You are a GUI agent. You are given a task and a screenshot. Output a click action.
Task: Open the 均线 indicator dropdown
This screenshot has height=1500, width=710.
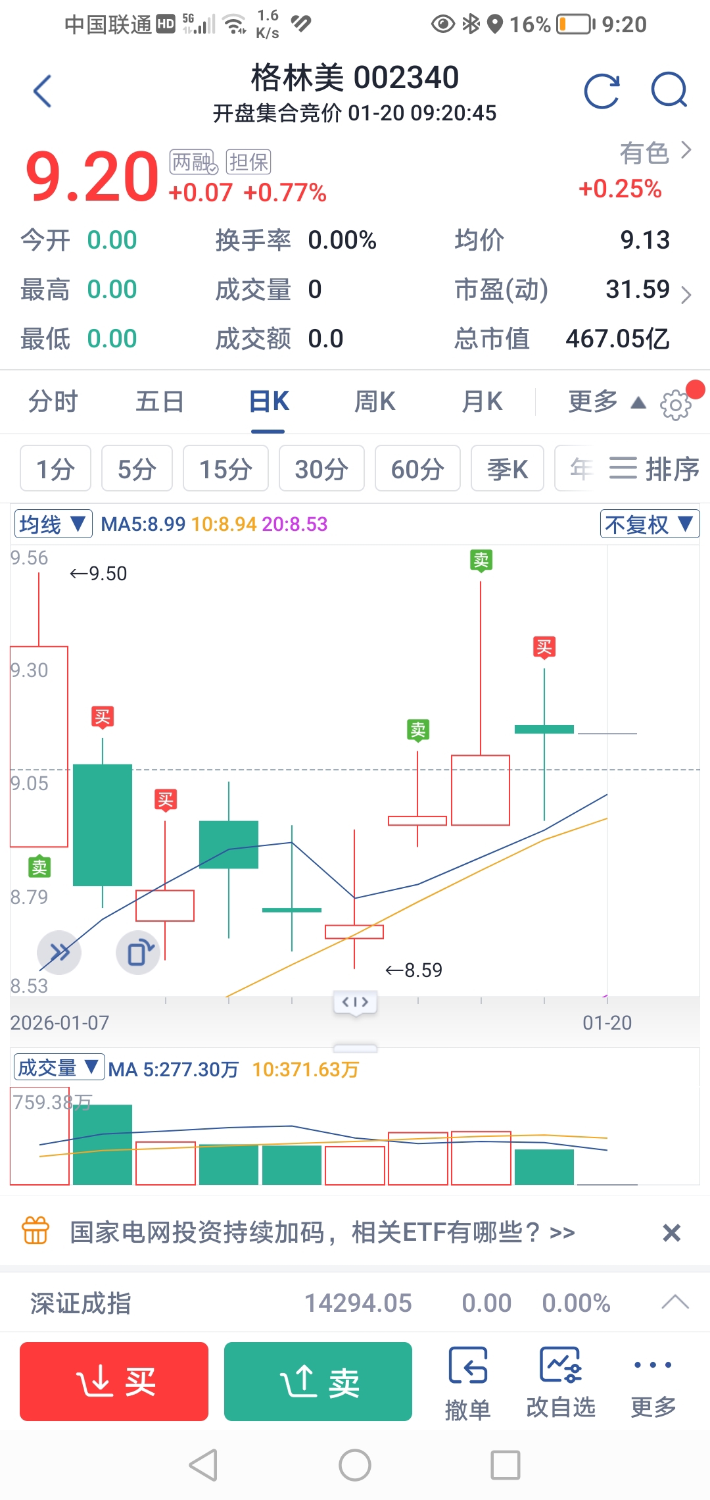53,524
